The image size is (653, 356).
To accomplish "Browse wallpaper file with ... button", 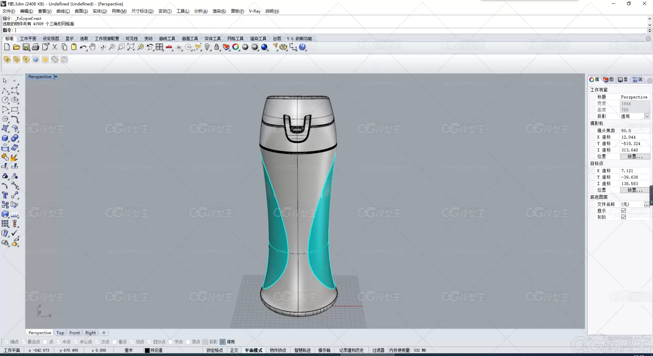I will click(647, 204).
